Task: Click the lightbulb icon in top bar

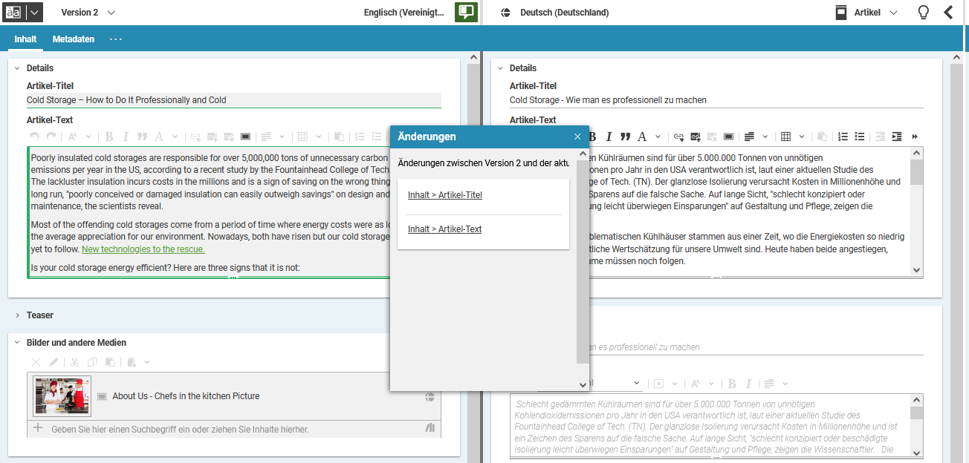Action: pyautogui.click(x=923, y=13)
